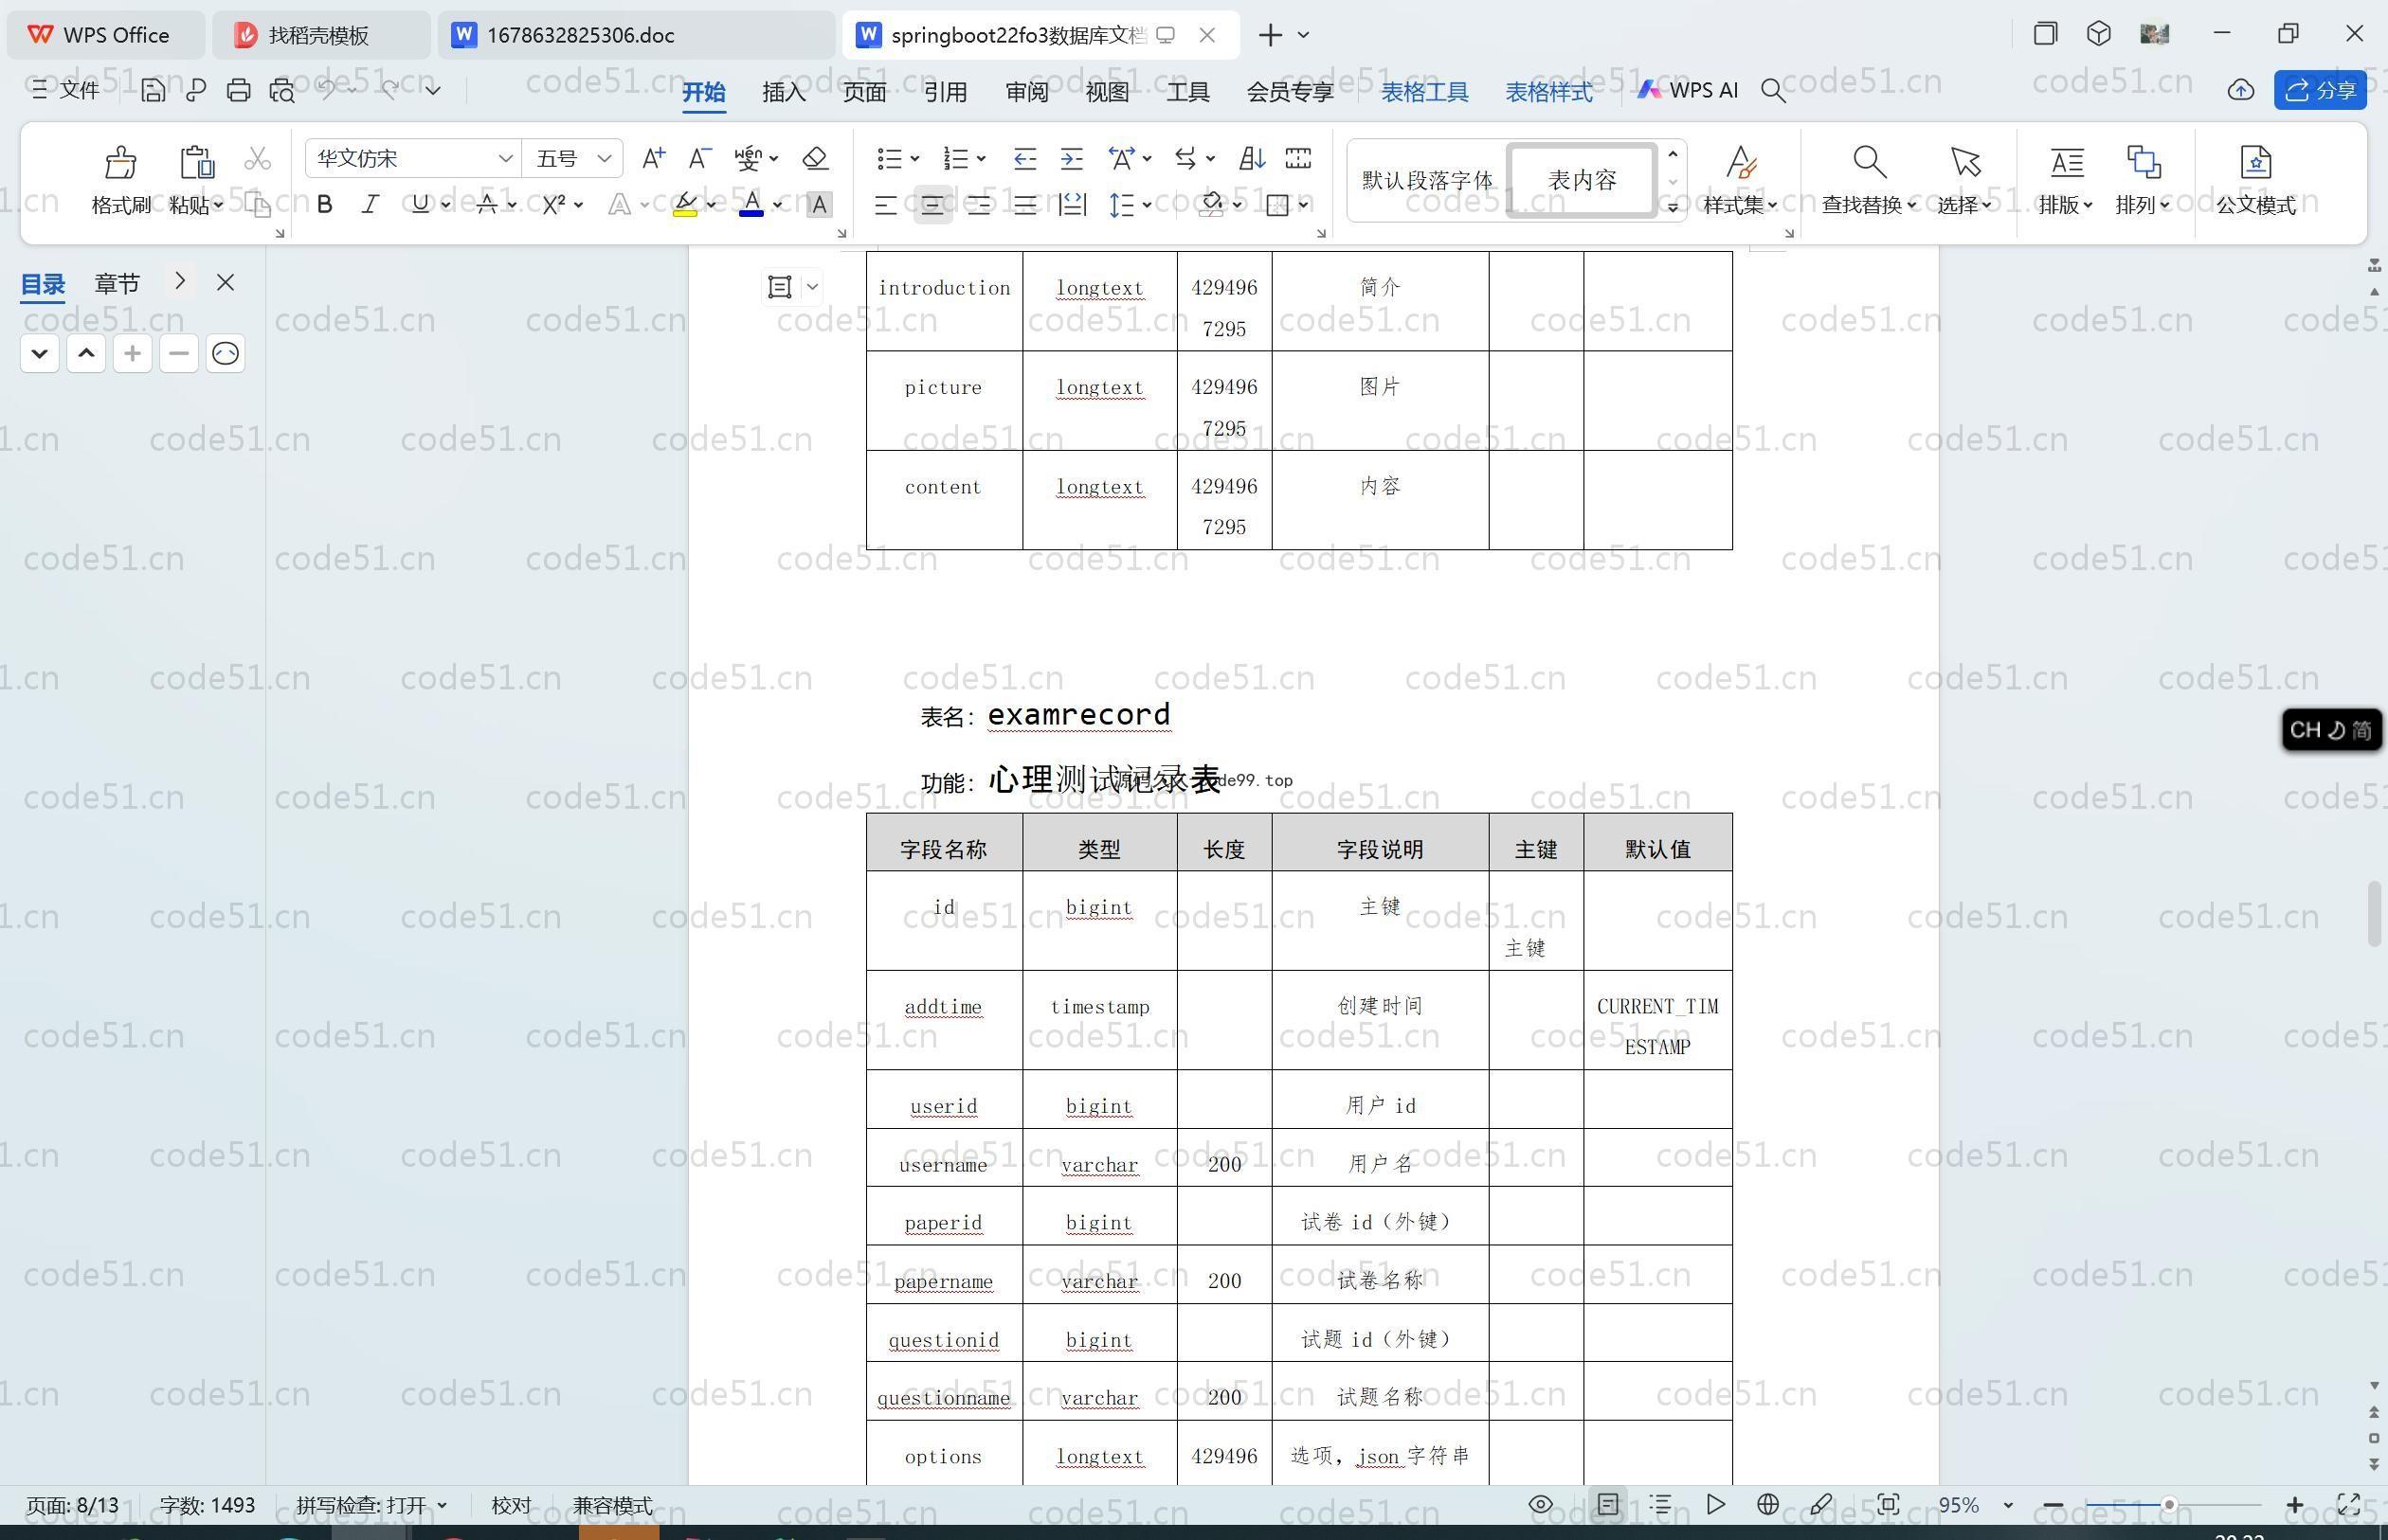Click the 校对 Proofread button in status bar
Viewport: 2388px width, 1540px height.
[x=511, y=1505]
